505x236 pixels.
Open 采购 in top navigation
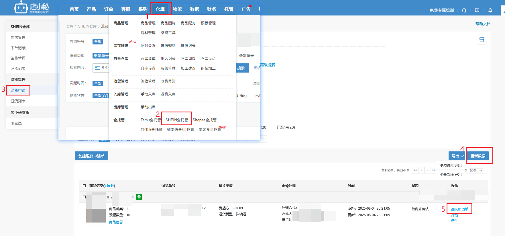(143, 9)
